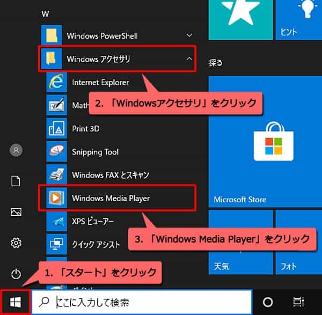Open the Snipping Tool scissors icon
Viewport: 322px width, 315px height.
[57, 151]
